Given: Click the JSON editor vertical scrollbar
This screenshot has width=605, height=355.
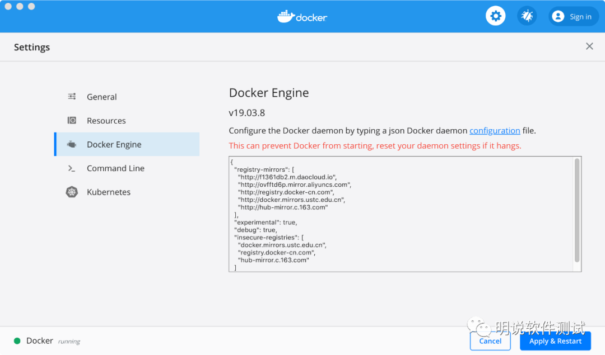Looking at the screenshot, I should 577,210.
